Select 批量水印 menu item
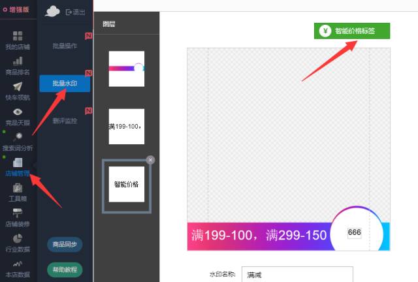The width and height of the screenshot is (418, 282). click(x=65, y=84)
